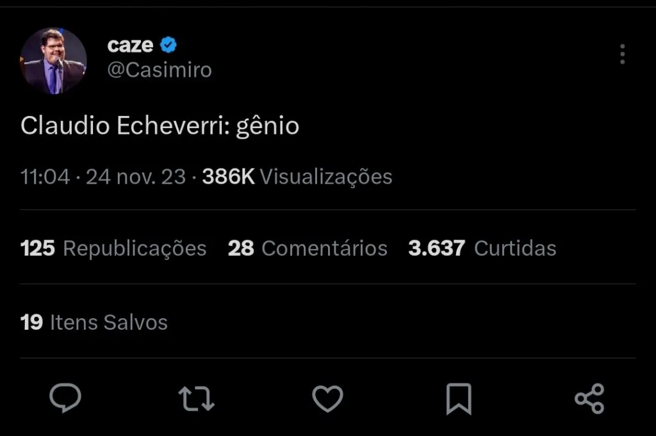View the 125 Republicações list
656x436 pixels.
113,248
